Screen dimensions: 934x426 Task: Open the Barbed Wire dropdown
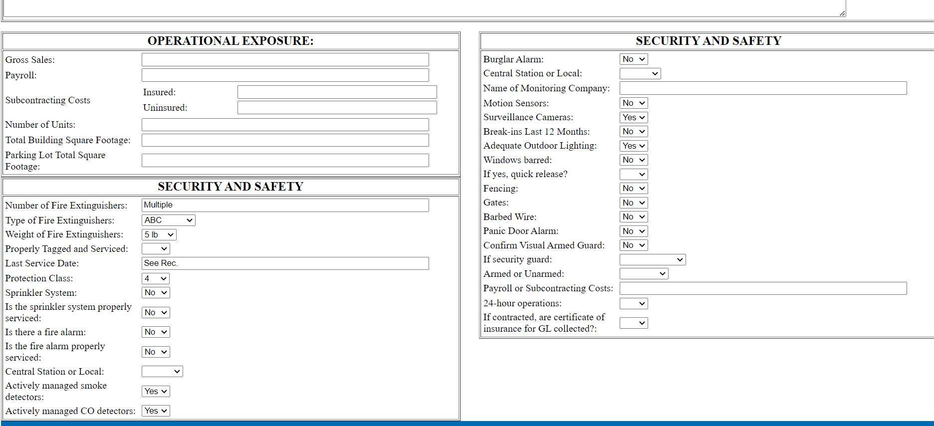634,216
